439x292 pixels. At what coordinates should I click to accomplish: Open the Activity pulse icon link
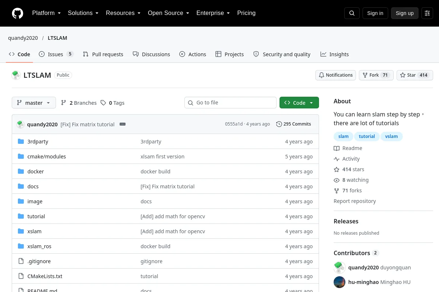(337, 159)
